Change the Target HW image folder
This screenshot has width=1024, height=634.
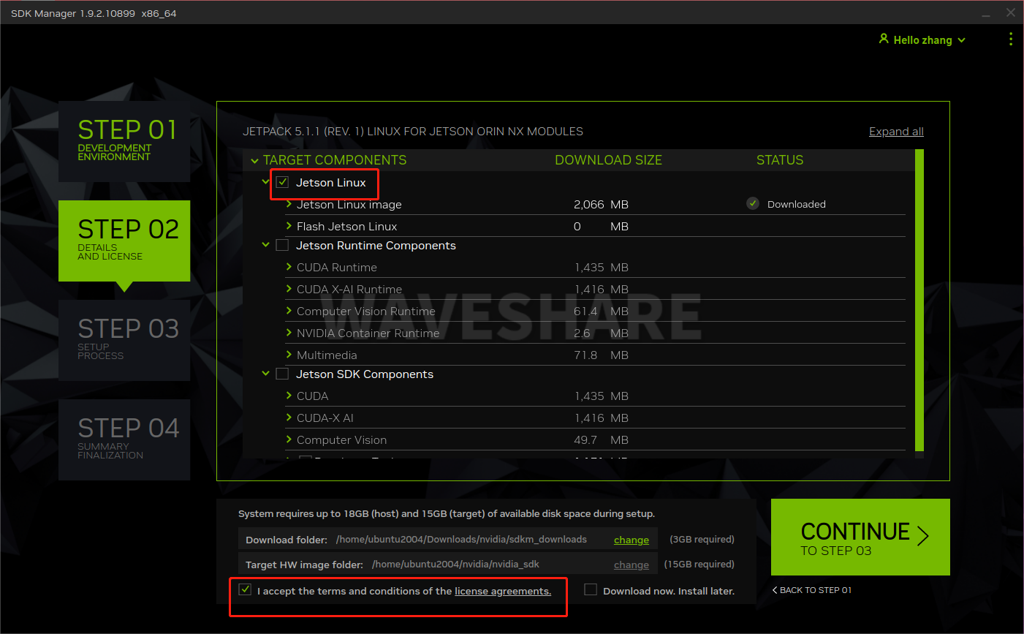[x=632, y=565]
